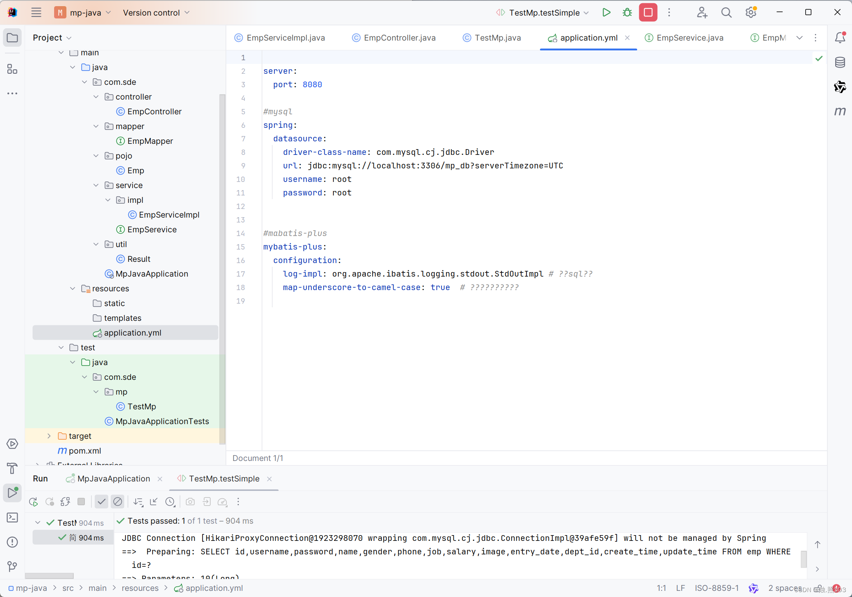Open the Structure tool window

click(x=12, y=69)
